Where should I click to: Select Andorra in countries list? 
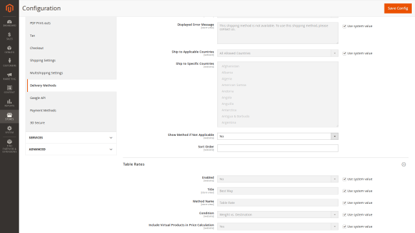pyautogui.click(x=277, y=91)
